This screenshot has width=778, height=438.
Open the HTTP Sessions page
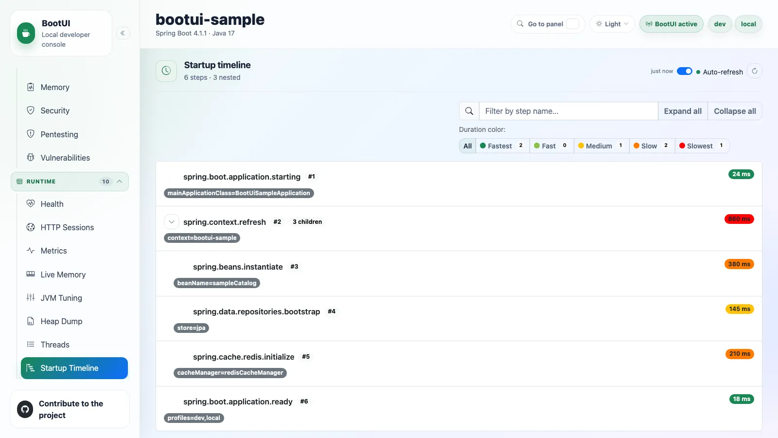tap(74, 227)
